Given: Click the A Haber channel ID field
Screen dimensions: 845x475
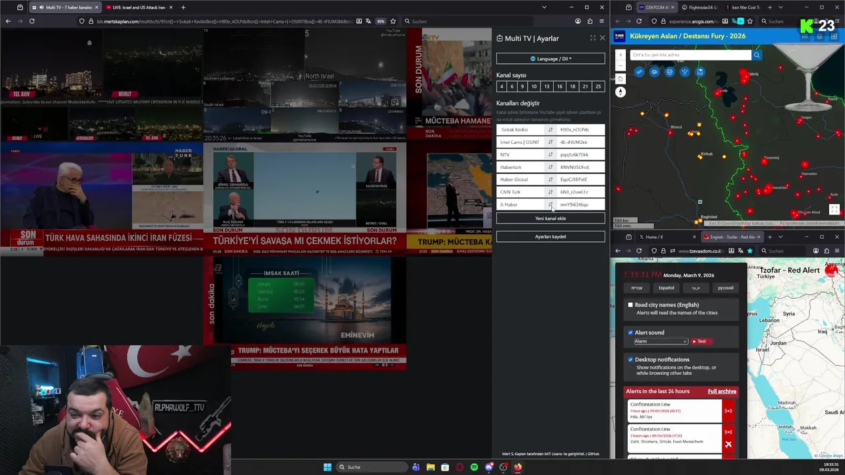Looking at the screenshot, I should point(580,205).
